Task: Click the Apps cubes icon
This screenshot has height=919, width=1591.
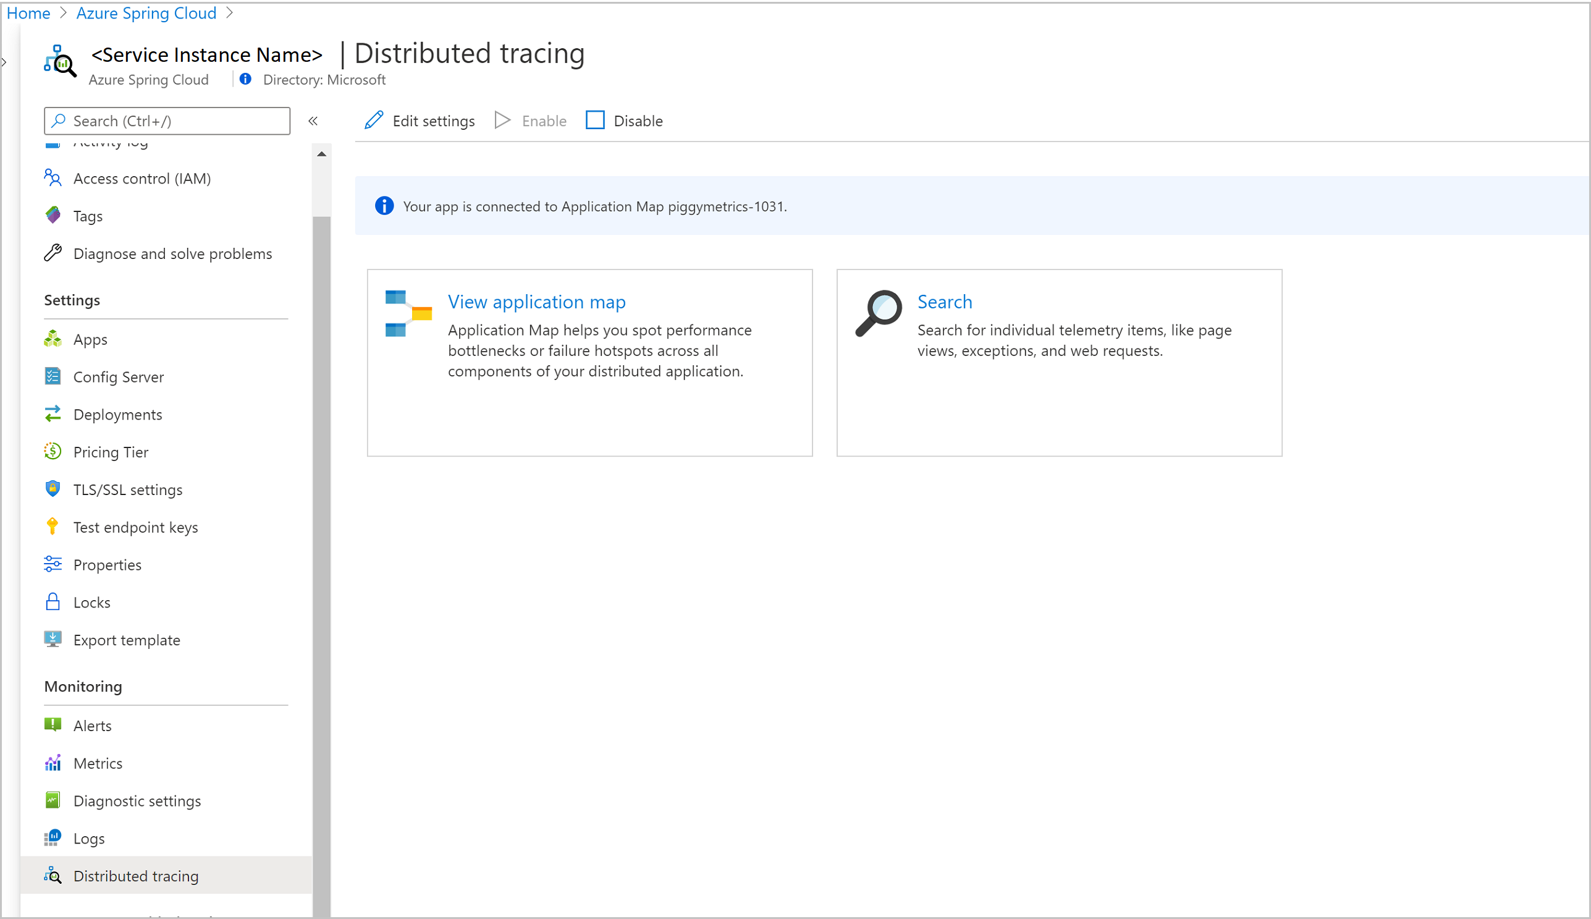Action: 53,339
